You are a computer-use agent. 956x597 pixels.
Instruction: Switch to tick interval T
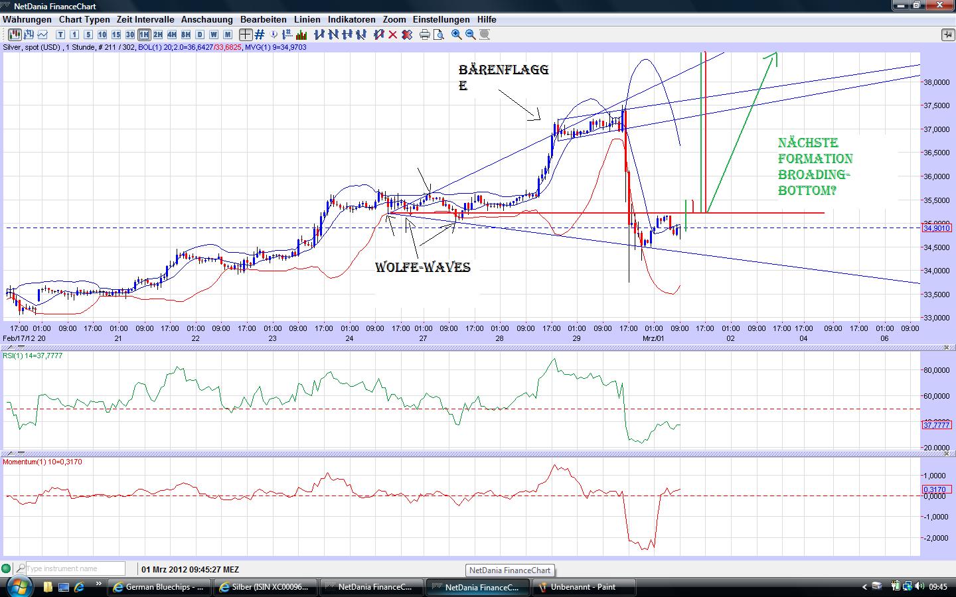click(60, 34)
